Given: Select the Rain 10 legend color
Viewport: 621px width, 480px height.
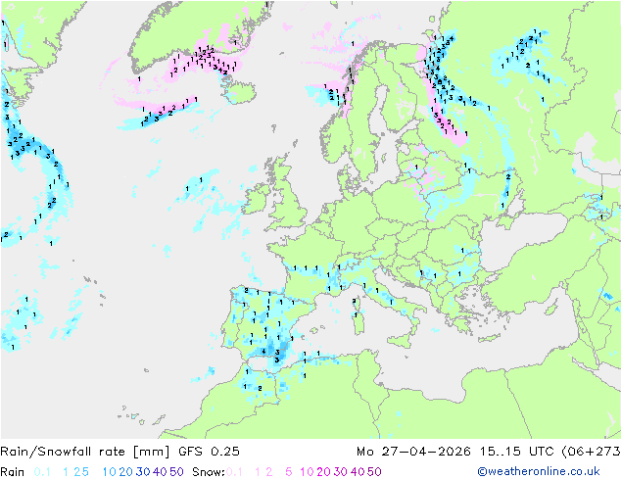Looking at the screenshot, I should click(109, 472).
